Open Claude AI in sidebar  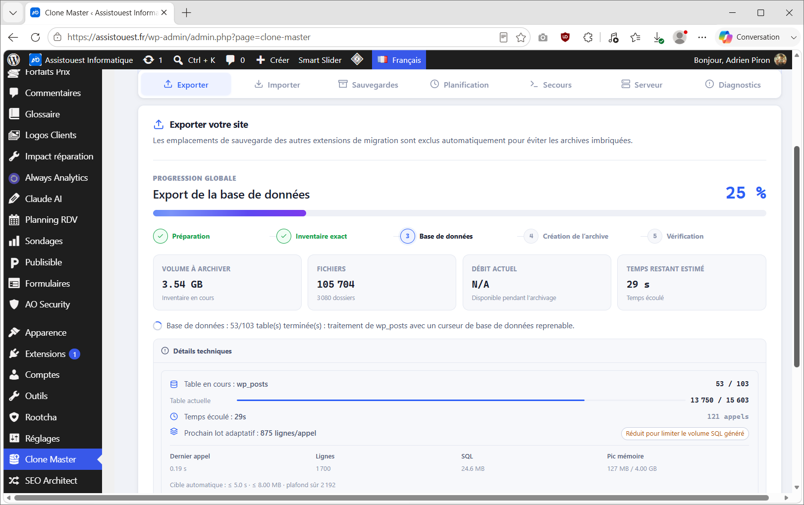[53, 199]
